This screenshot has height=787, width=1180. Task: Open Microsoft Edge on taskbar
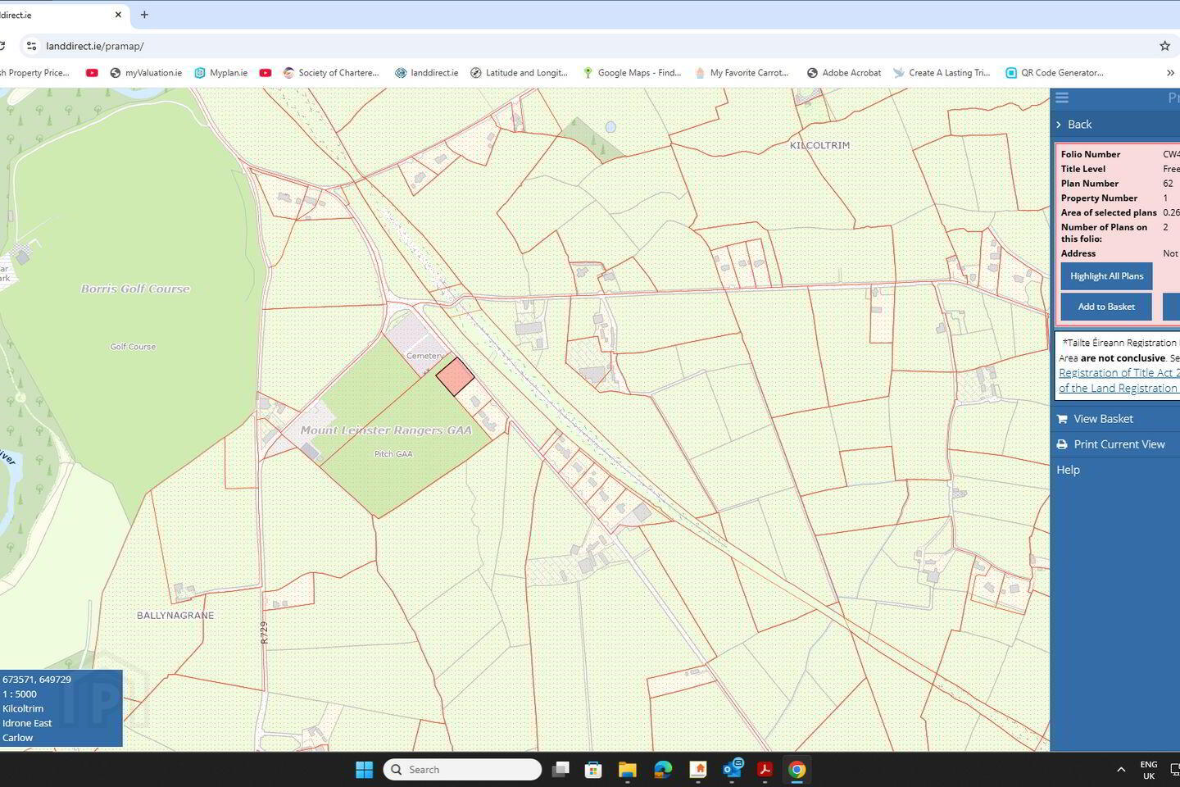pyautogui.click(x=663, y=769)
